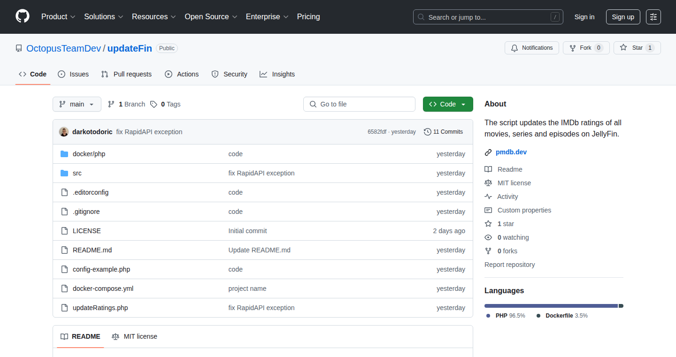Screen dimensions: 676x357
Task: Open the GitHub homepage logo
Action: 23,16
